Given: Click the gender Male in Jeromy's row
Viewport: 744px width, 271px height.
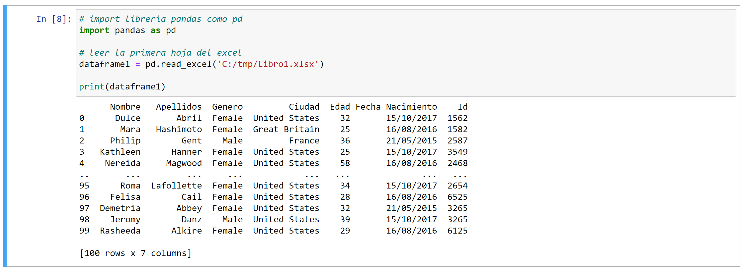Looking at the screenshot, I should [x=232, y=220].
